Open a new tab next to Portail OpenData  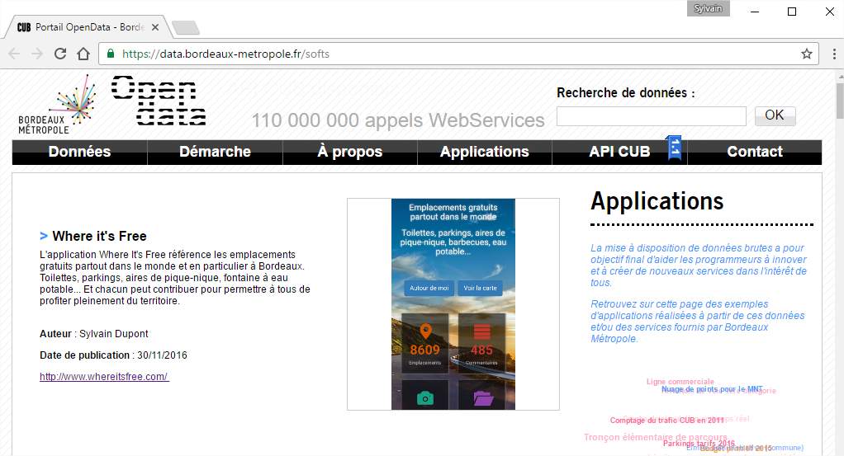pyautogui.click(x=186, y=27)
